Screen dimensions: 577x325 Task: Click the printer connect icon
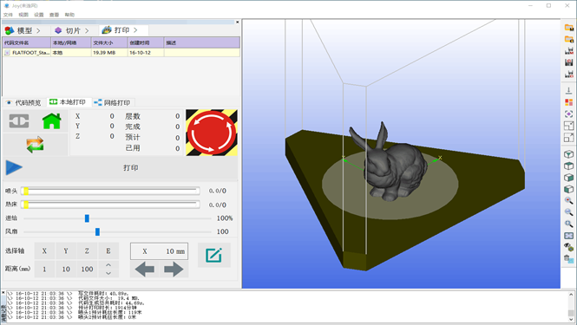click(x=19, y=121)
